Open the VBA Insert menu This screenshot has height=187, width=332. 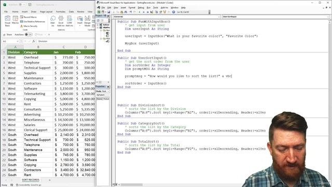[123, 8]
